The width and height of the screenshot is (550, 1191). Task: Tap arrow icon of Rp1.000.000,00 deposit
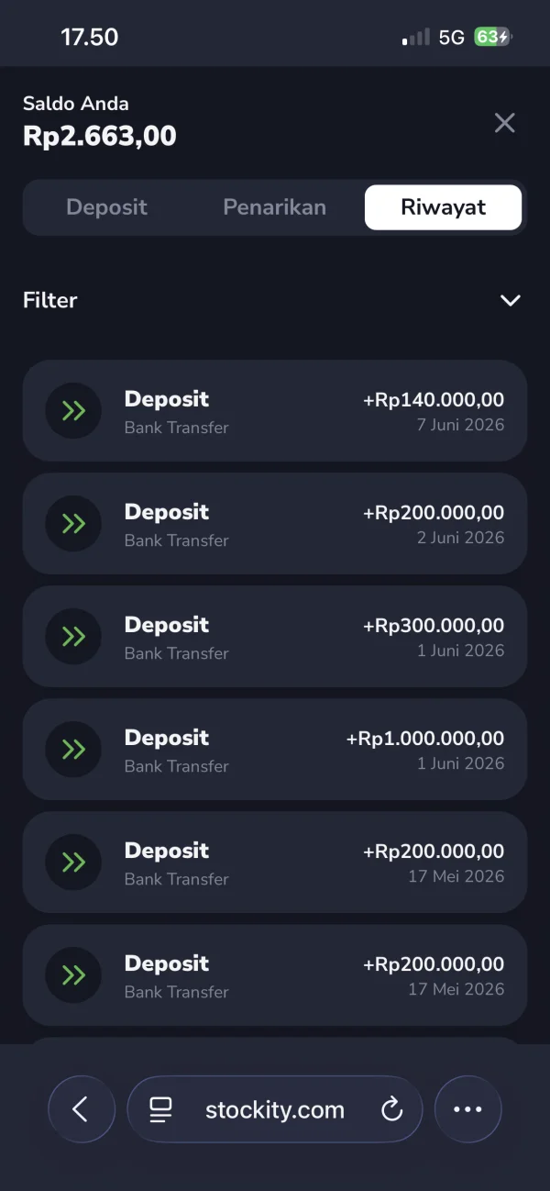point(73,749)
